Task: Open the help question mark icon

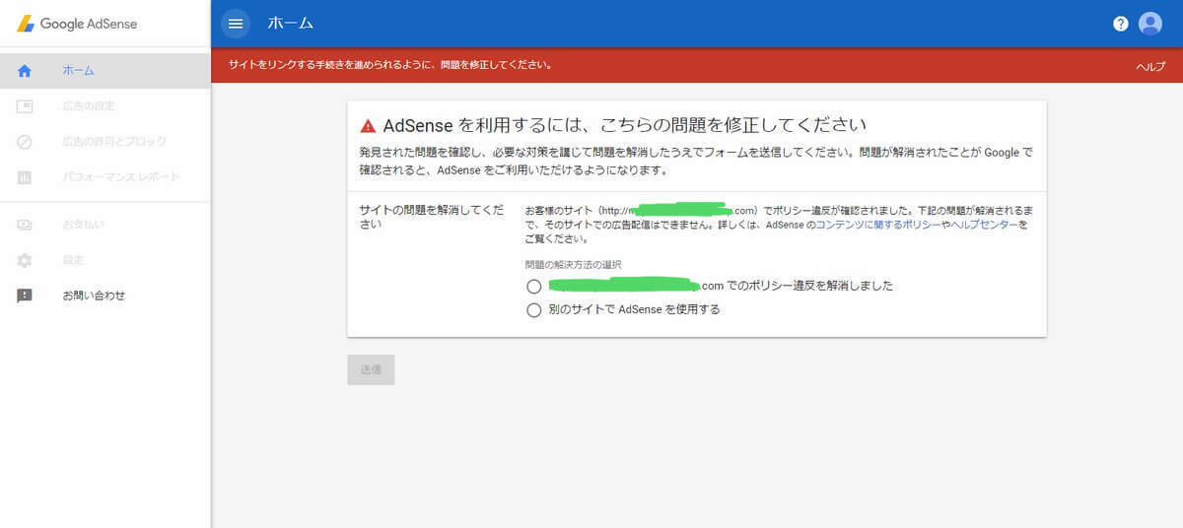Action: (1121, 24)
